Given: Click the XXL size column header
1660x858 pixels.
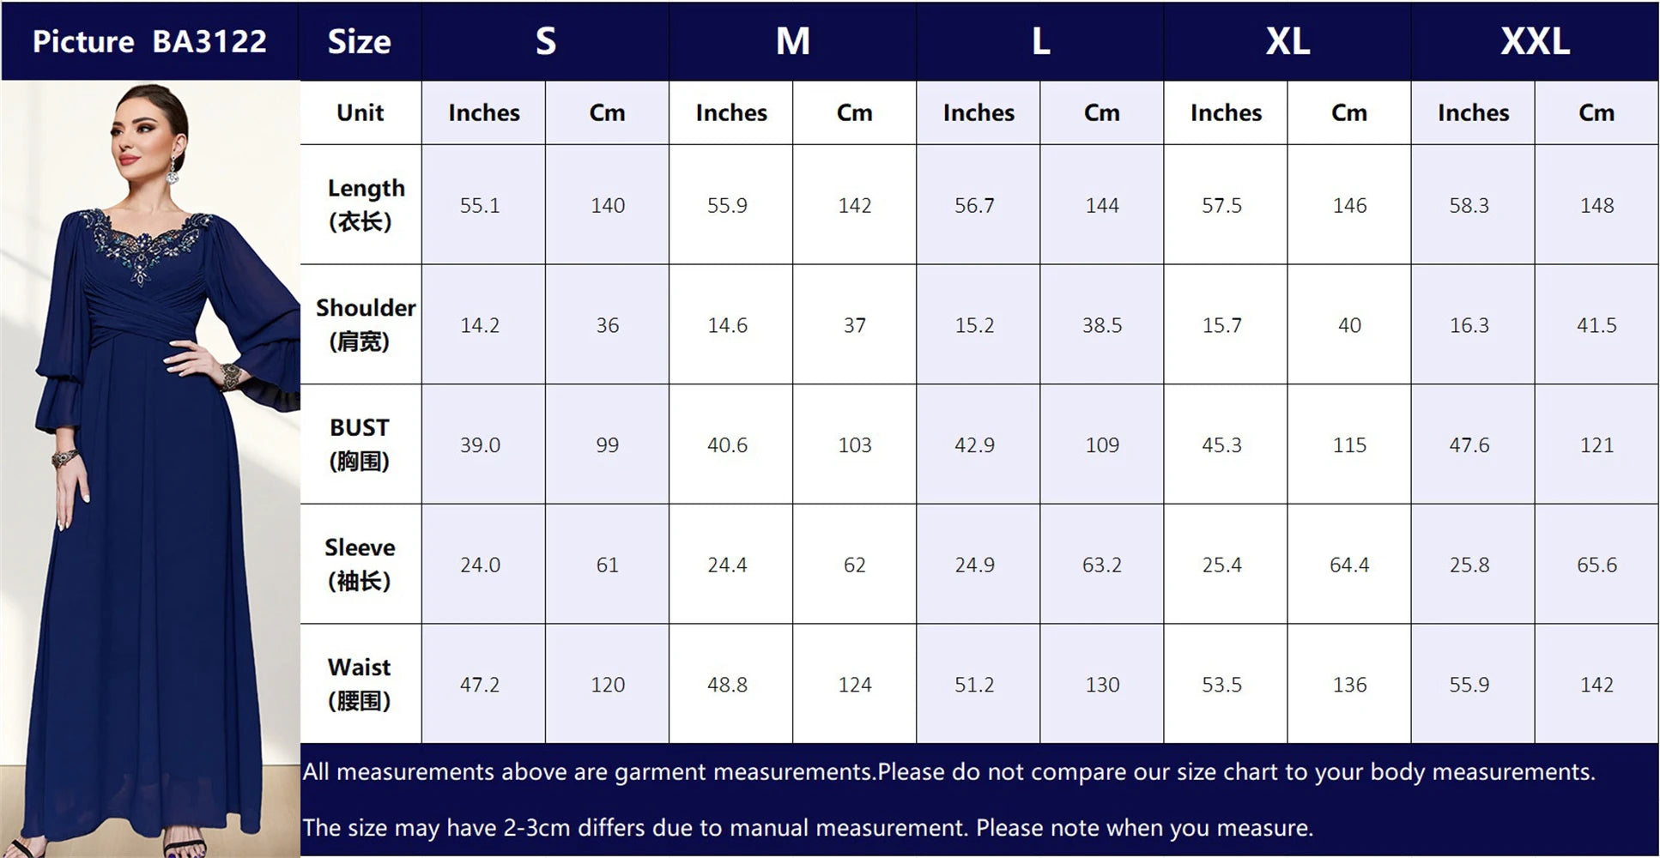Looking at the screenshot, I should click(x=1535, y=41).
